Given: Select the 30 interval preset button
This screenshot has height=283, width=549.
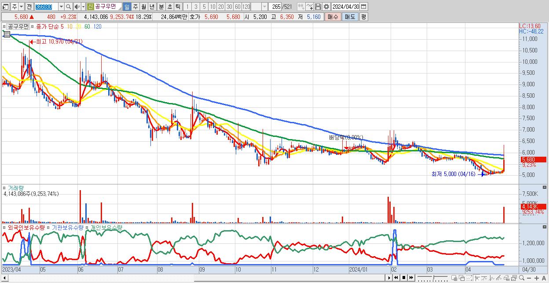Looking at the screenshot, I should 229,7.
